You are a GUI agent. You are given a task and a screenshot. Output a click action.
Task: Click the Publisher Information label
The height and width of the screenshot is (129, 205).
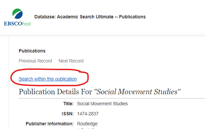pyautogui.click(x=50, y=124)
